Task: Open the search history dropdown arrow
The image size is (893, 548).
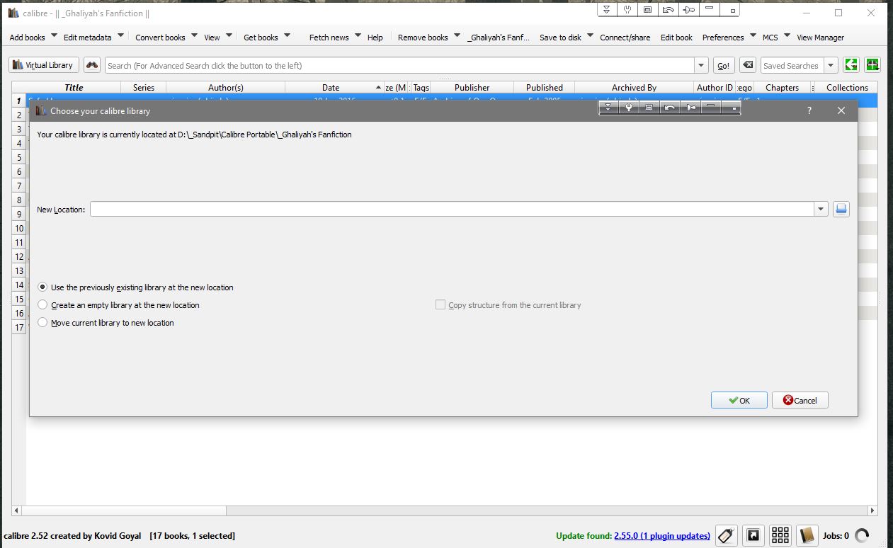Action: point(701,65)
